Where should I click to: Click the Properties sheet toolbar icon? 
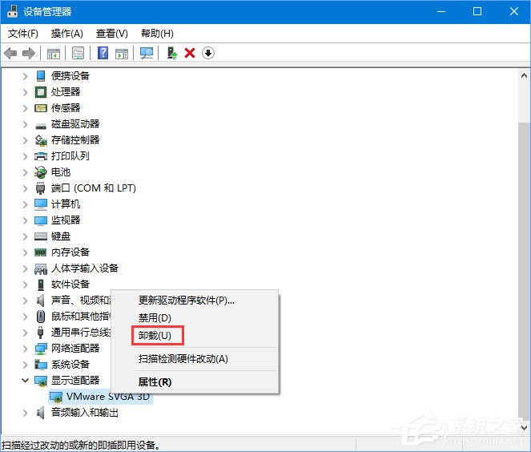click(78, 53)
